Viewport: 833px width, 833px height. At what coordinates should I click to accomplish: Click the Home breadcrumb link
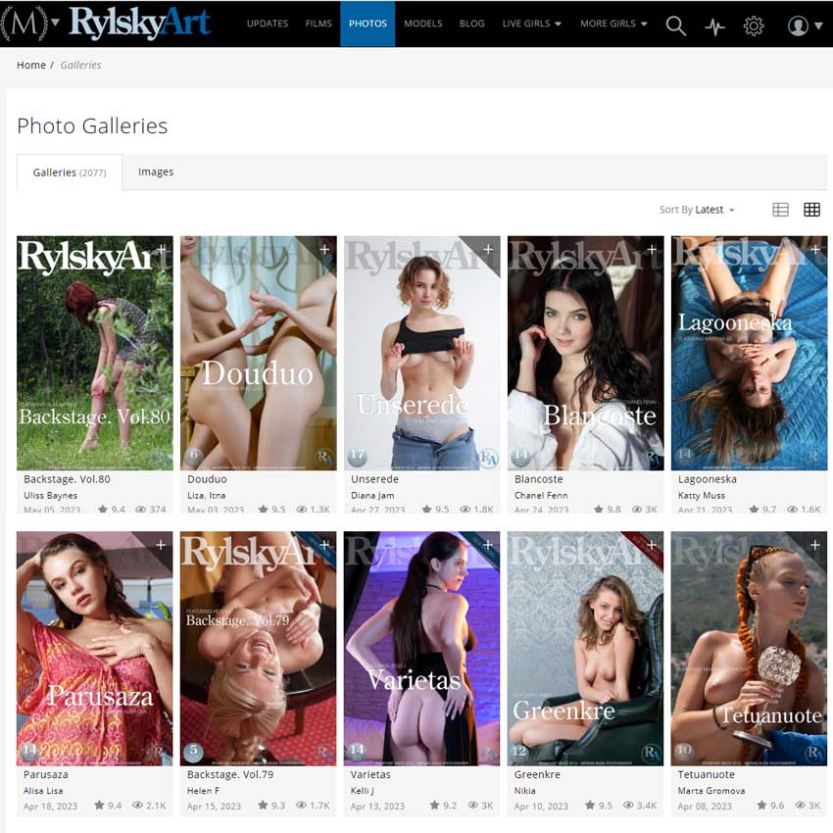(30, 65)
